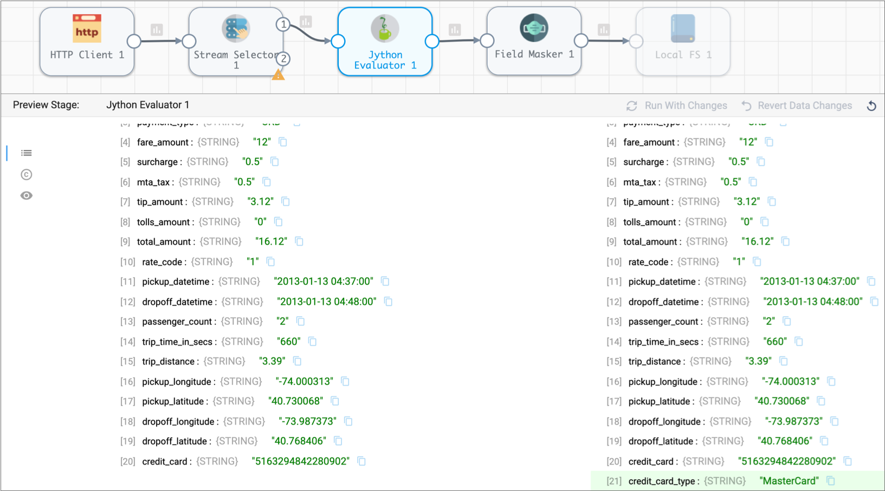Select the Local FS 1 stage
Screen dimensions: 885x491
[683, 41]
